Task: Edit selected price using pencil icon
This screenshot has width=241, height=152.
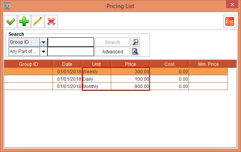Action: [x=38, y=21]
